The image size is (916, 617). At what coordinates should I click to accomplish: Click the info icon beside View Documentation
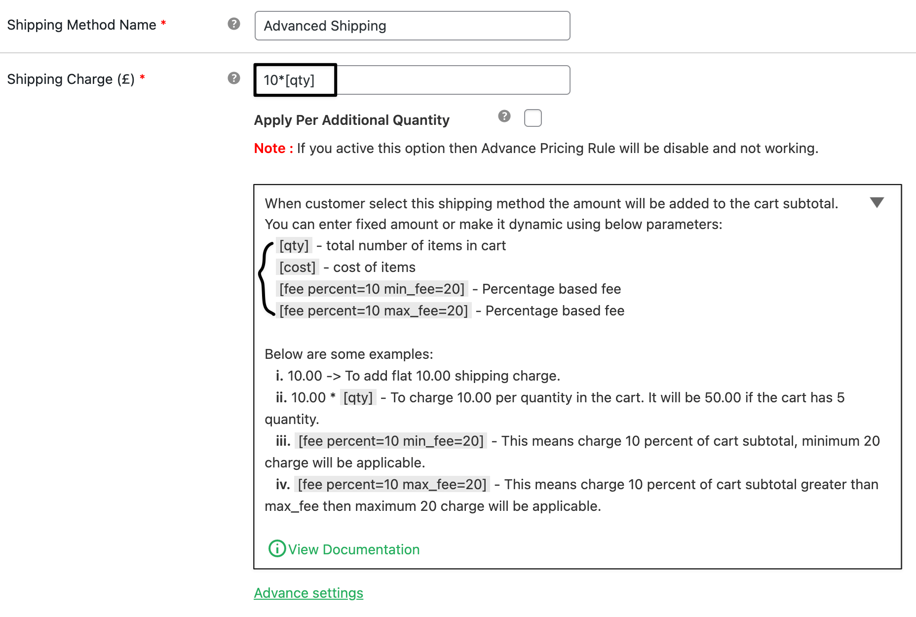tap(277, 548)
